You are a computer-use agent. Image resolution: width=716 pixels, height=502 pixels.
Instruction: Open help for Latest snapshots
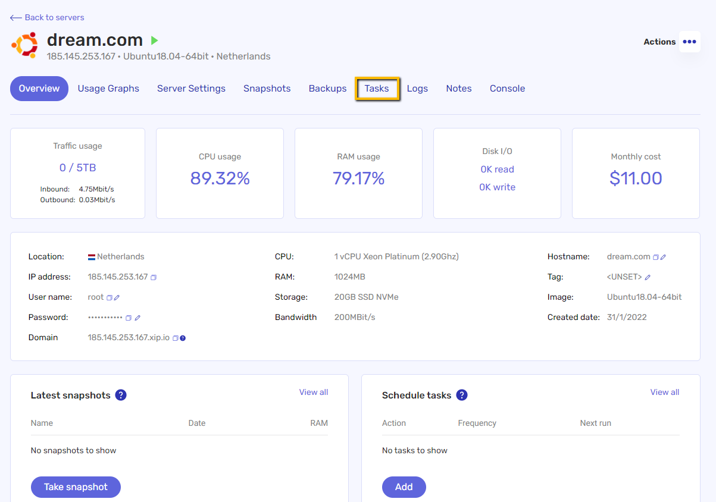click(x=121, y=395)
